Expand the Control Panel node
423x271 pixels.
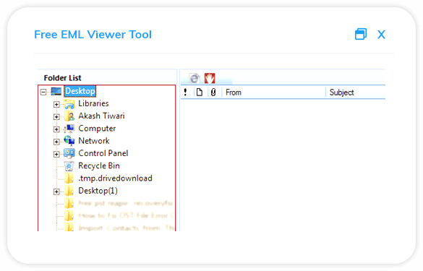pyautogui.click(x=56, y=154)
